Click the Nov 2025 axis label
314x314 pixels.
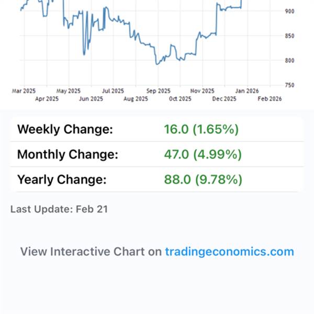pos(202,91)
